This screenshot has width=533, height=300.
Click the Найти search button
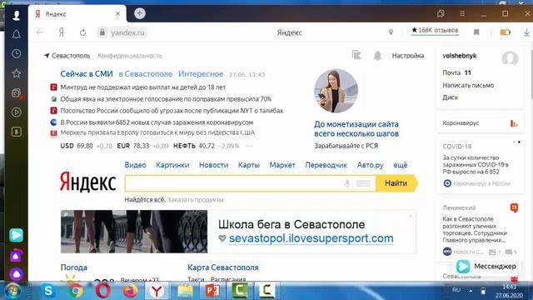click(396, 183)
